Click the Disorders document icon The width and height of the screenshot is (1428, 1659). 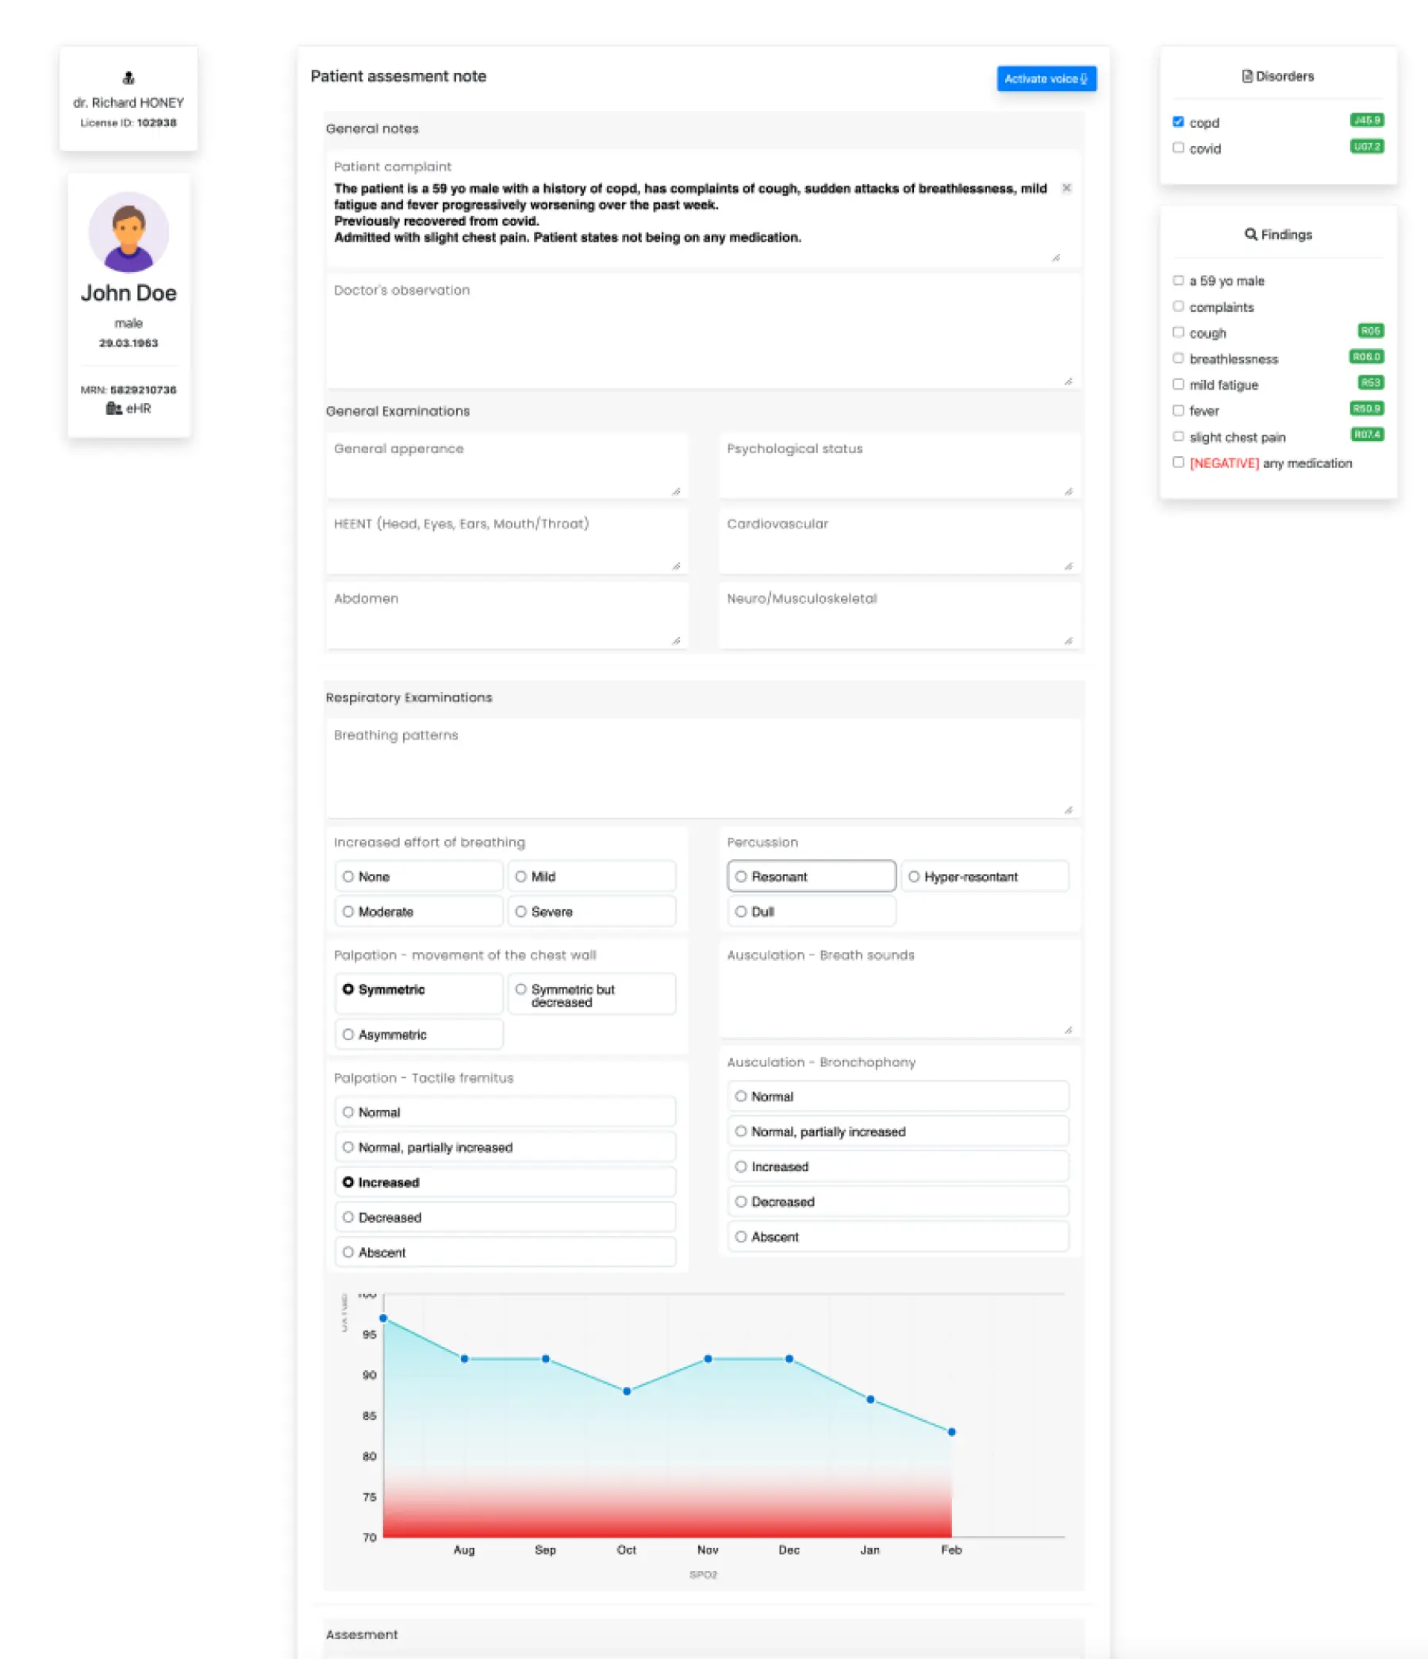1246,76
